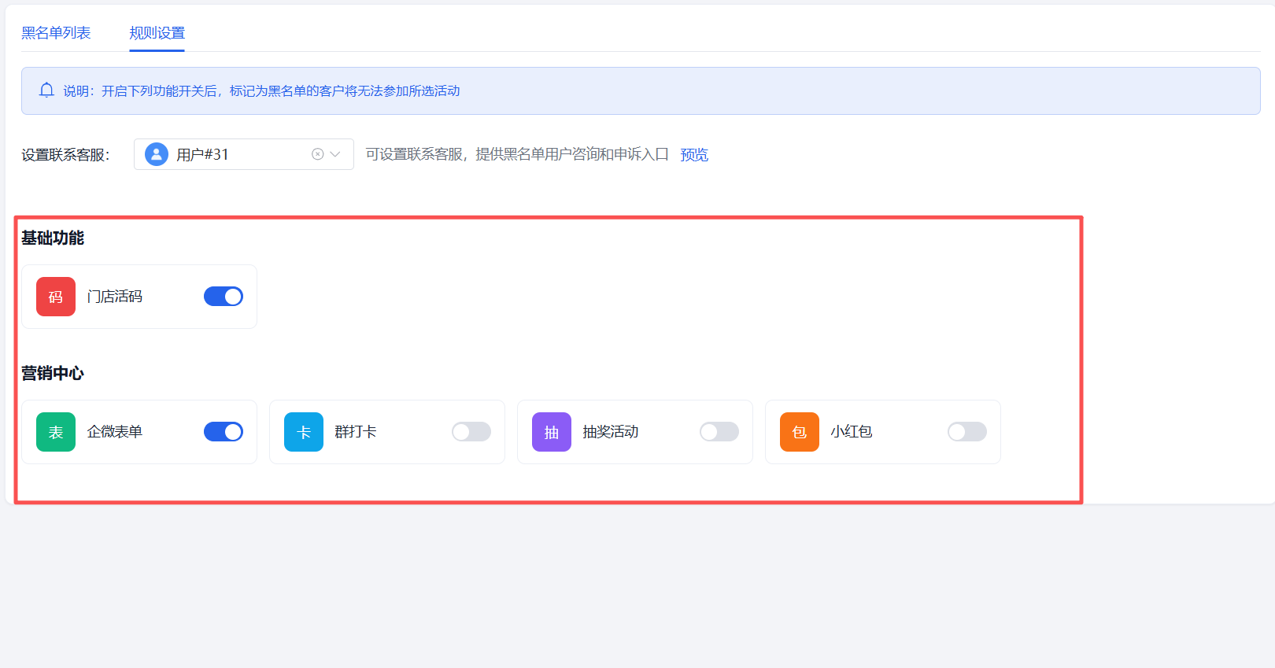Enable the 群打卡 switch
Viewport: 1275px width, 668px height.
[x=471, y=432]
